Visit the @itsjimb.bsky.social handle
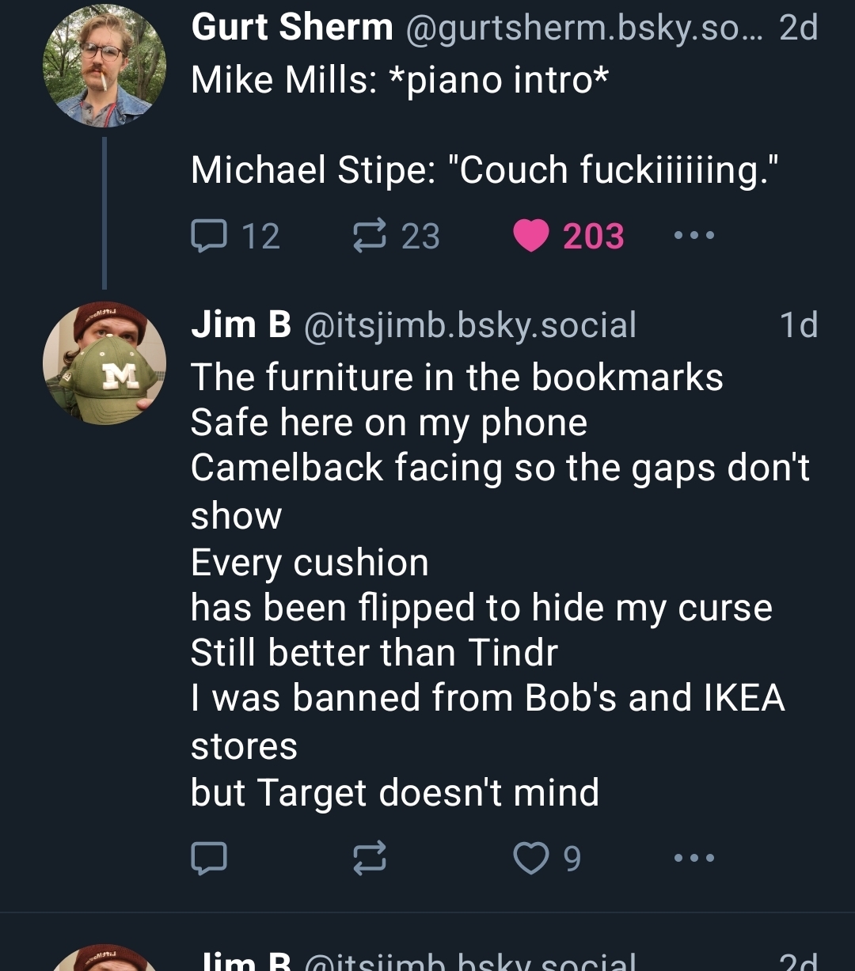 pyautogui.click(x=470, y=325)
